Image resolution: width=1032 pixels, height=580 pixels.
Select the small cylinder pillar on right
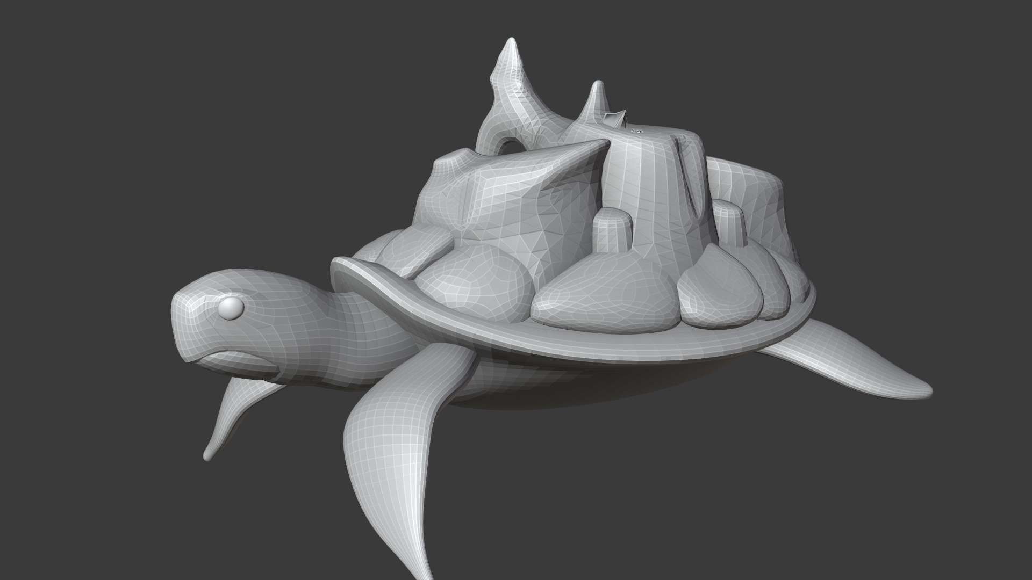728,226
